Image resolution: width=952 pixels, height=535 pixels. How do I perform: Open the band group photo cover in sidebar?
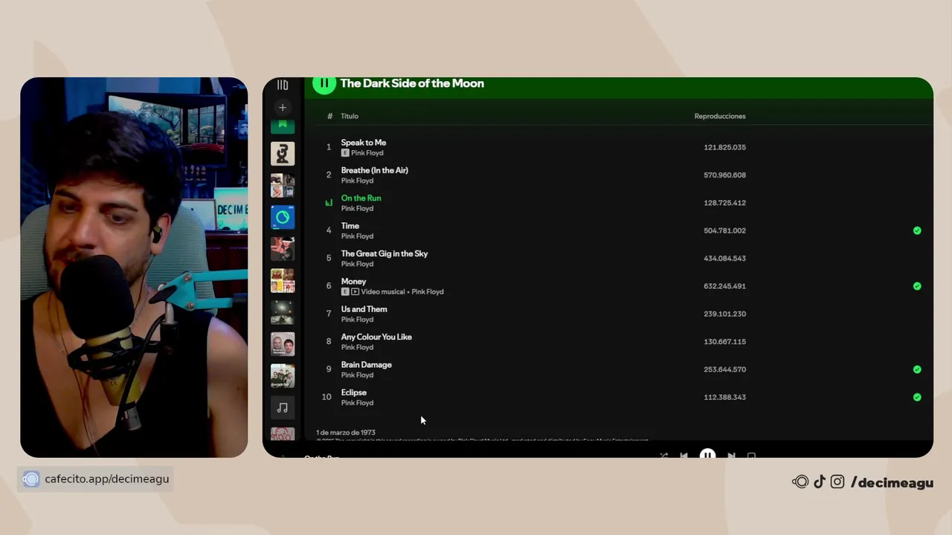tap(283, 376)
